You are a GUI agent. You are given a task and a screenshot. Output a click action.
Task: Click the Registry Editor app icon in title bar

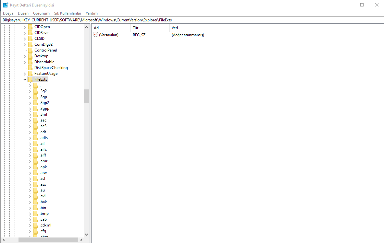6,5
